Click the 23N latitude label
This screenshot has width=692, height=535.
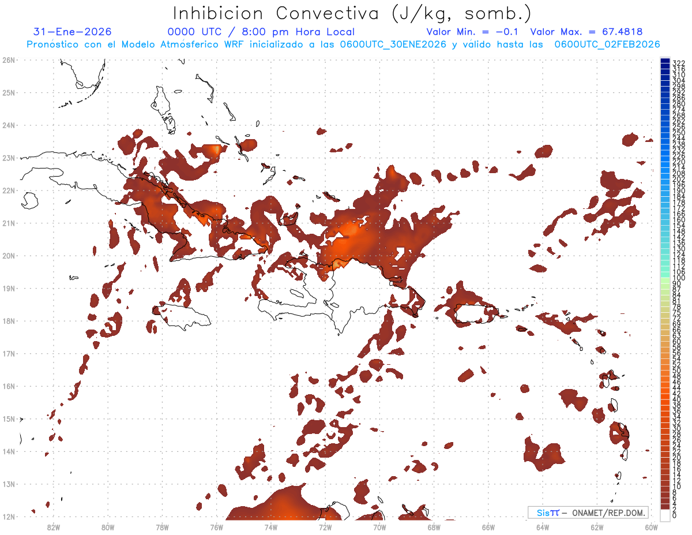(x=9, y=158)
